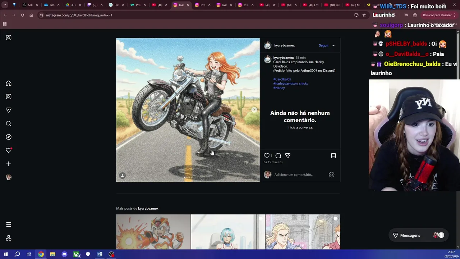
Task: Open the blond fighter post thumbnail
Action: pyautogui.click(x=303, y=232)
